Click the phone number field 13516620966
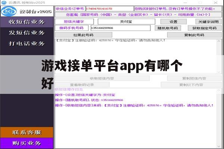Viewport: 224px width, 149px height. (x=121, y=28)
